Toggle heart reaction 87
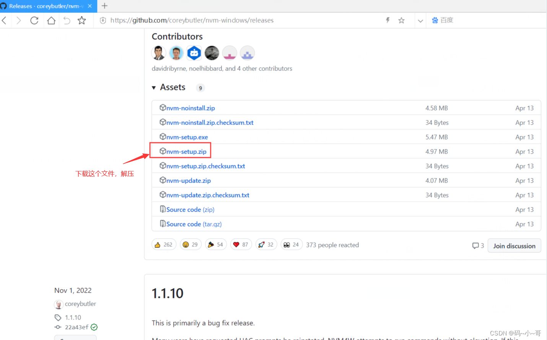Screen dimensions: 547x340 point(241,245)
